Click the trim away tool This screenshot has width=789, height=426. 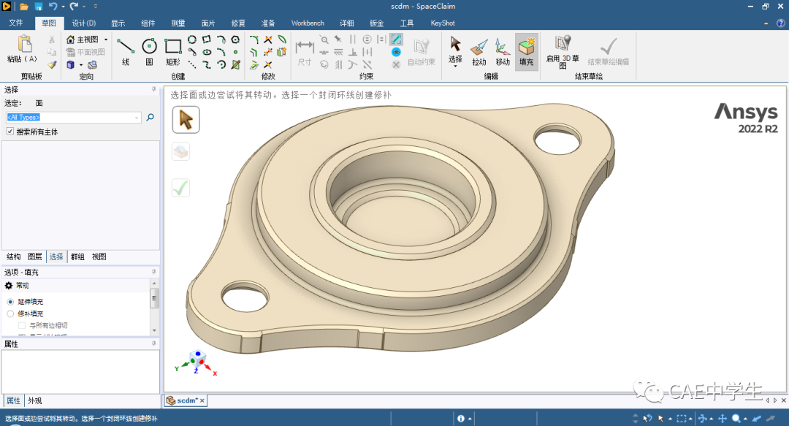pos(267,39)
